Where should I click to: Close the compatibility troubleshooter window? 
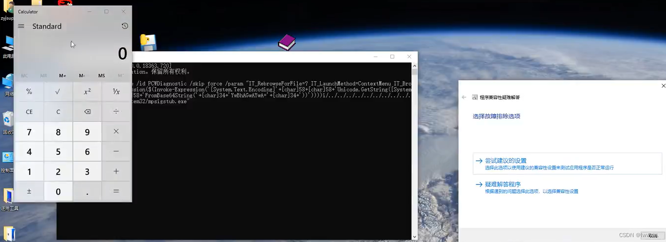663,86
